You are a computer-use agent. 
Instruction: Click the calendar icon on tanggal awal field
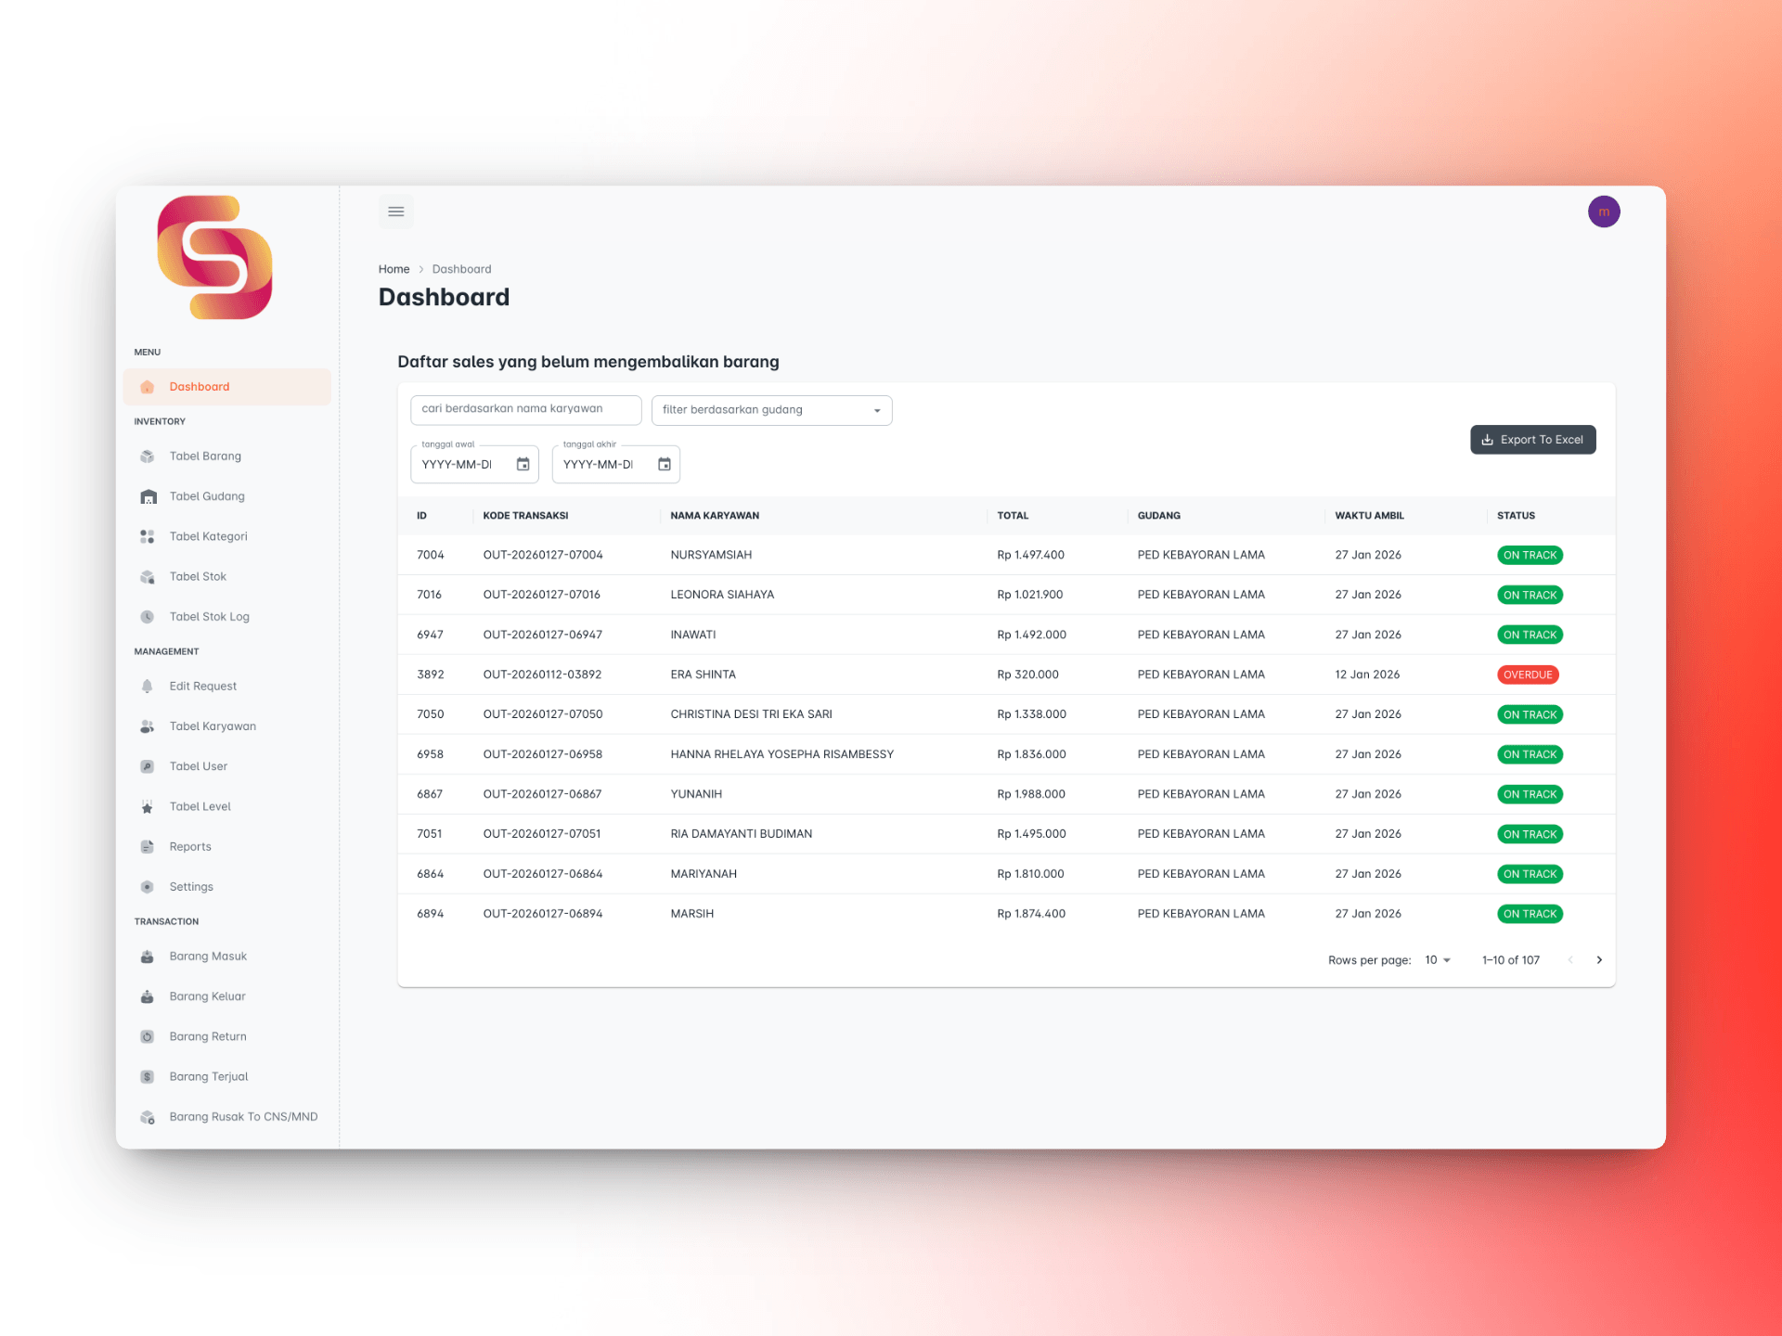[524, 464]
